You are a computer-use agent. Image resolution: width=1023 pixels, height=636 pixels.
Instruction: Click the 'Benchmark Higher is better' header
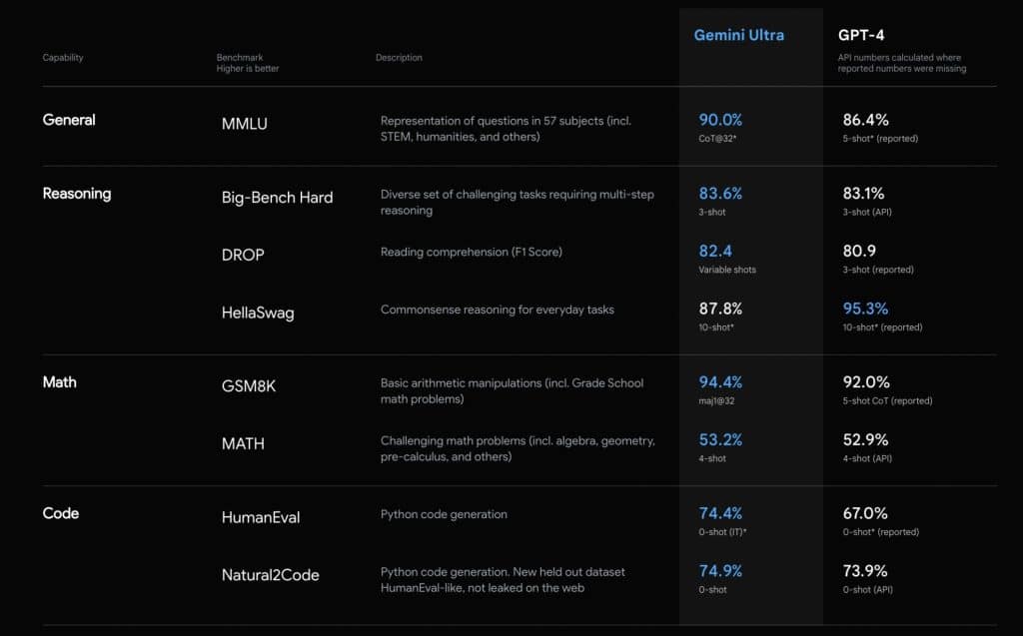tap(248, 63)
